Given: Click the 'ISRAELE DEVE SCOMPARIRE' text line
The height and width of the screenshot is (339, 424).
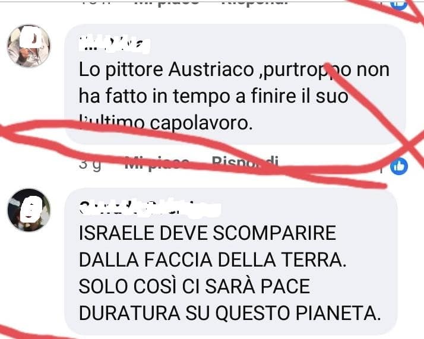Looking at the screenshot, I should (207, 233).
